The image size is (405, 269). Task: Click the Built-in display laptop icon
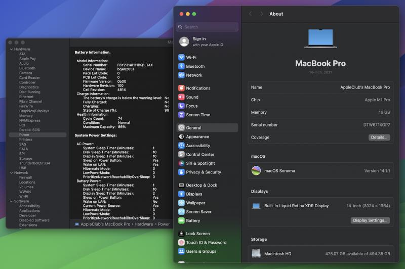click(x=256, y=206)
